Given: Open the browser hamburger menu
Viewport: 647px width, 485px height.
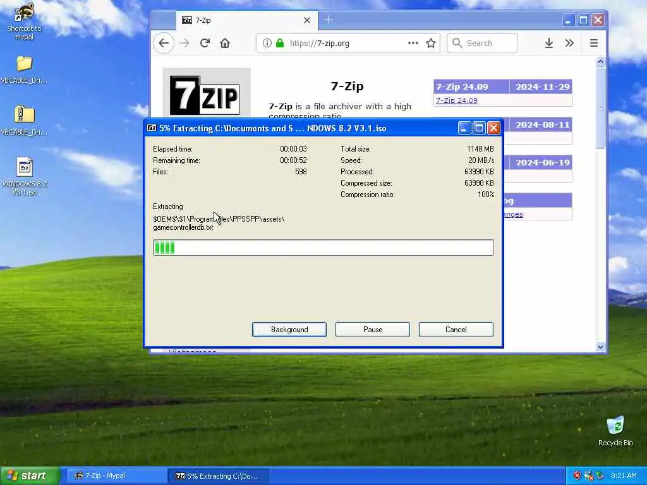Looking at the screenshot, I should click(x=594, y=43).
